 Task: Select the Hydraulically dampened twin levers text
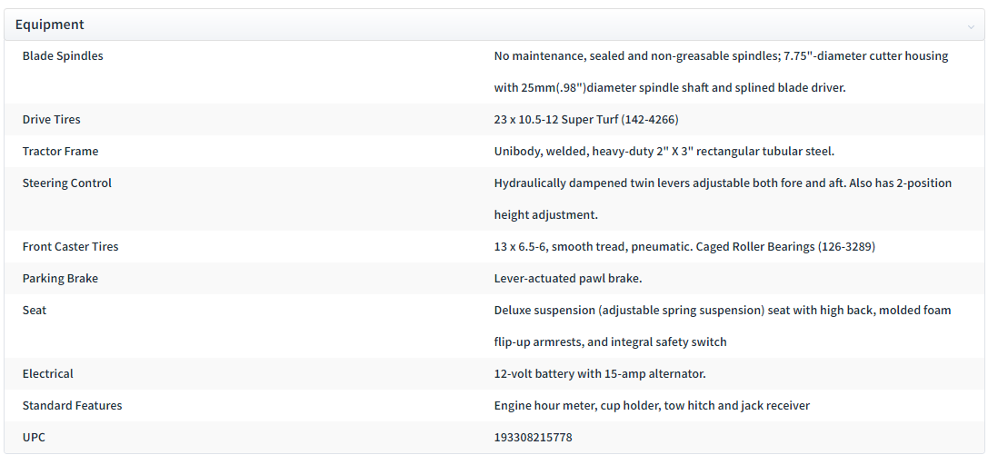[x=724, y=199]
